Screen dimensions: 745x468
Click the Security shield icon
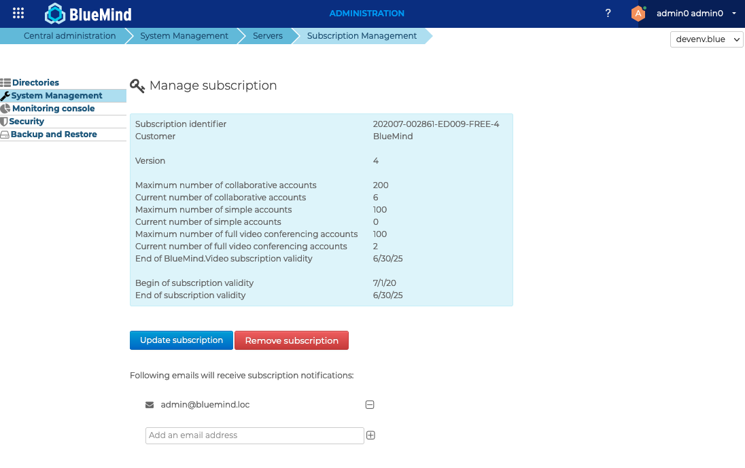click(4, 122)
